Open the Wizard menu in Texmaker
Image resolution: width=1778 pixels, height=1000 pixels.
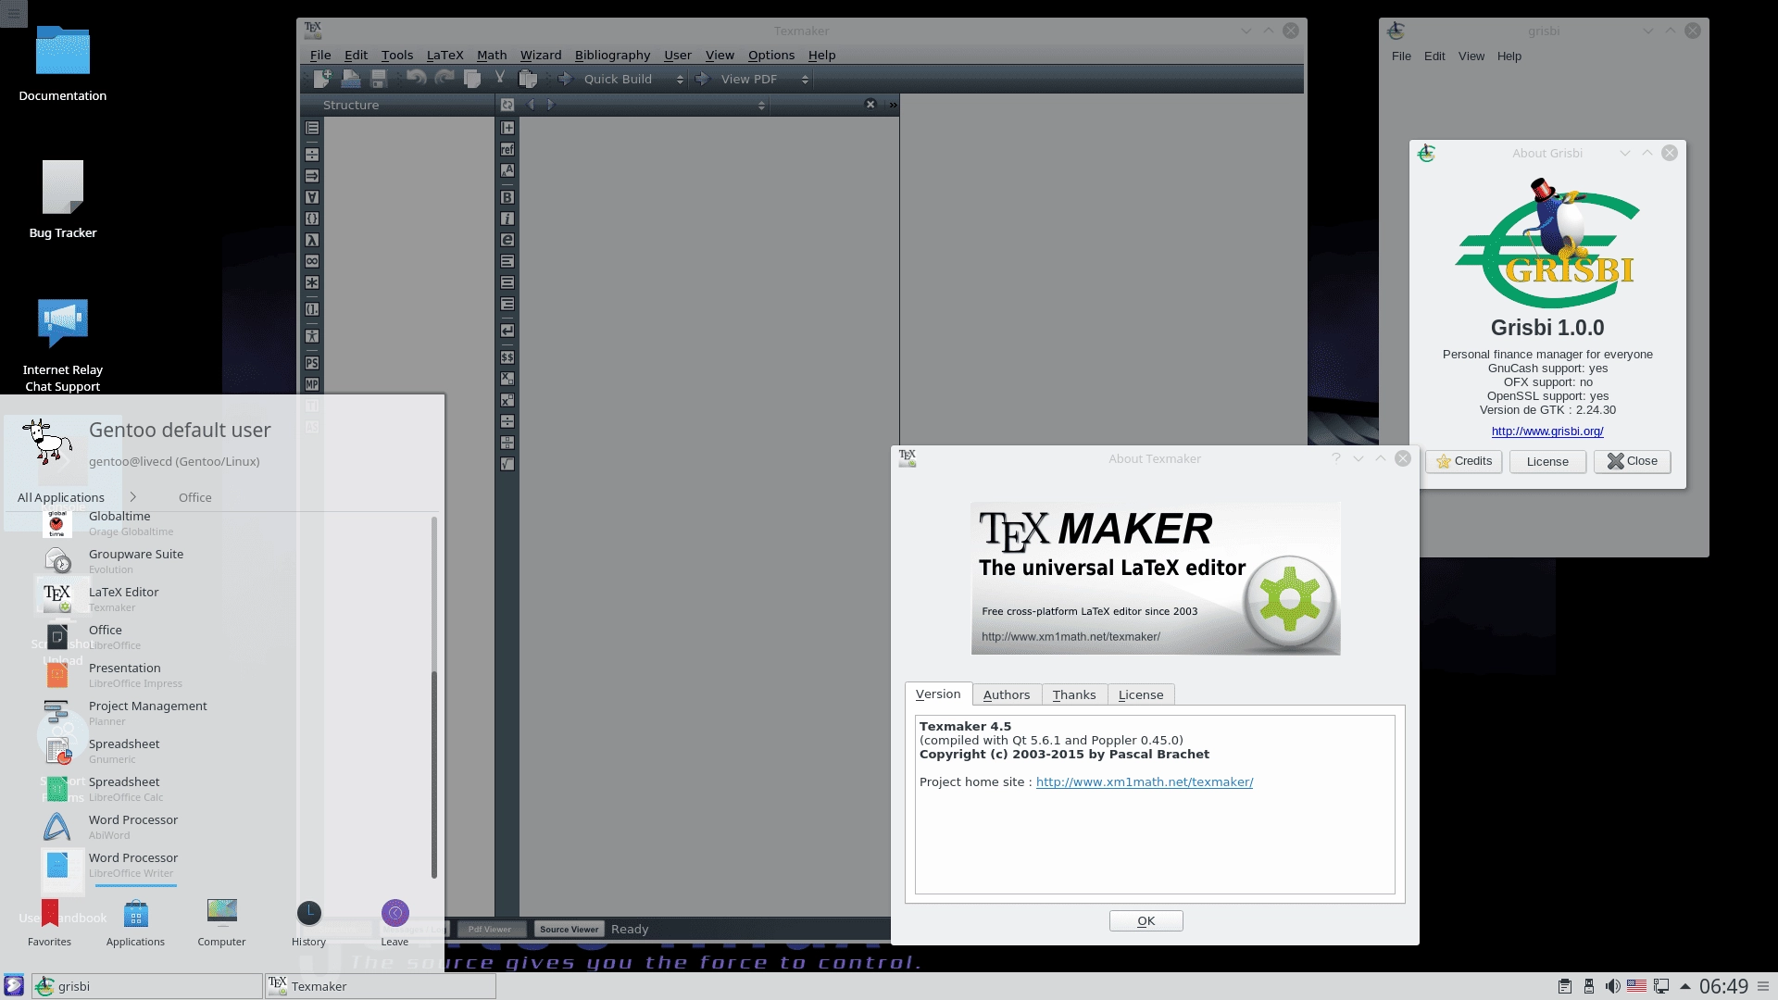(x=541, y=55)
